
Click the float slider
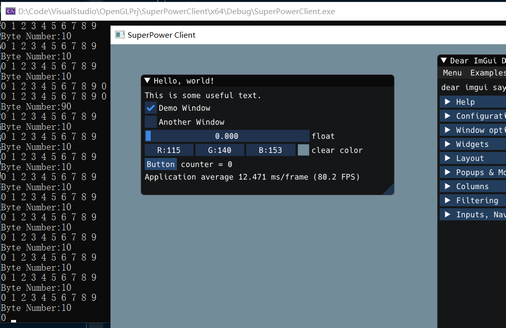[x=227, y=136]
